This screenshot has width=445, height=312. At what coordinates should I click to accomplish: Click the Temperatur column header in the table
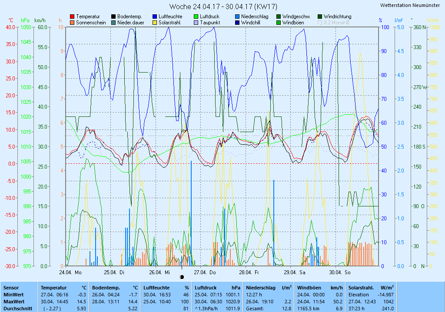[53, 288]
